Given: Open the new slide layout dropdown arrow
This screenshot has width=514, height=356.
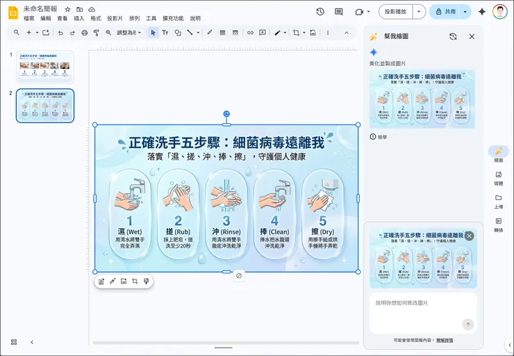Looking at the screenshot, I should pos(37,33).
